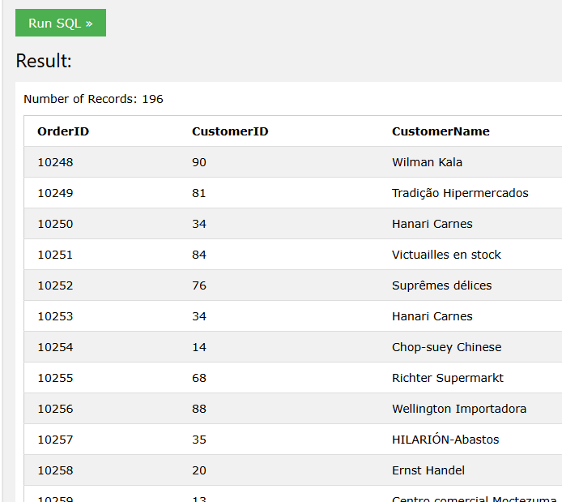Viewport: 562px width, 502px height.
Task: Select OrderID cell 10253
Action: coord(55,316)
